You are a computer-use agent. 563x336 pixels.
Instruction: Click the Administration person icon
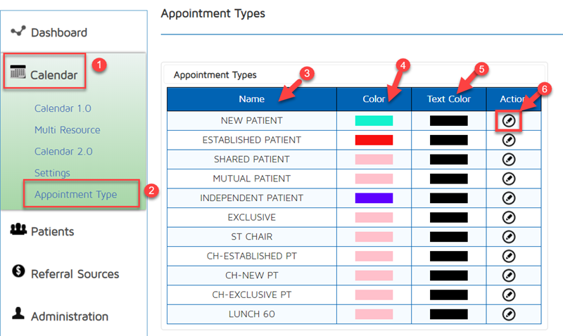click(x=19, y=314)
